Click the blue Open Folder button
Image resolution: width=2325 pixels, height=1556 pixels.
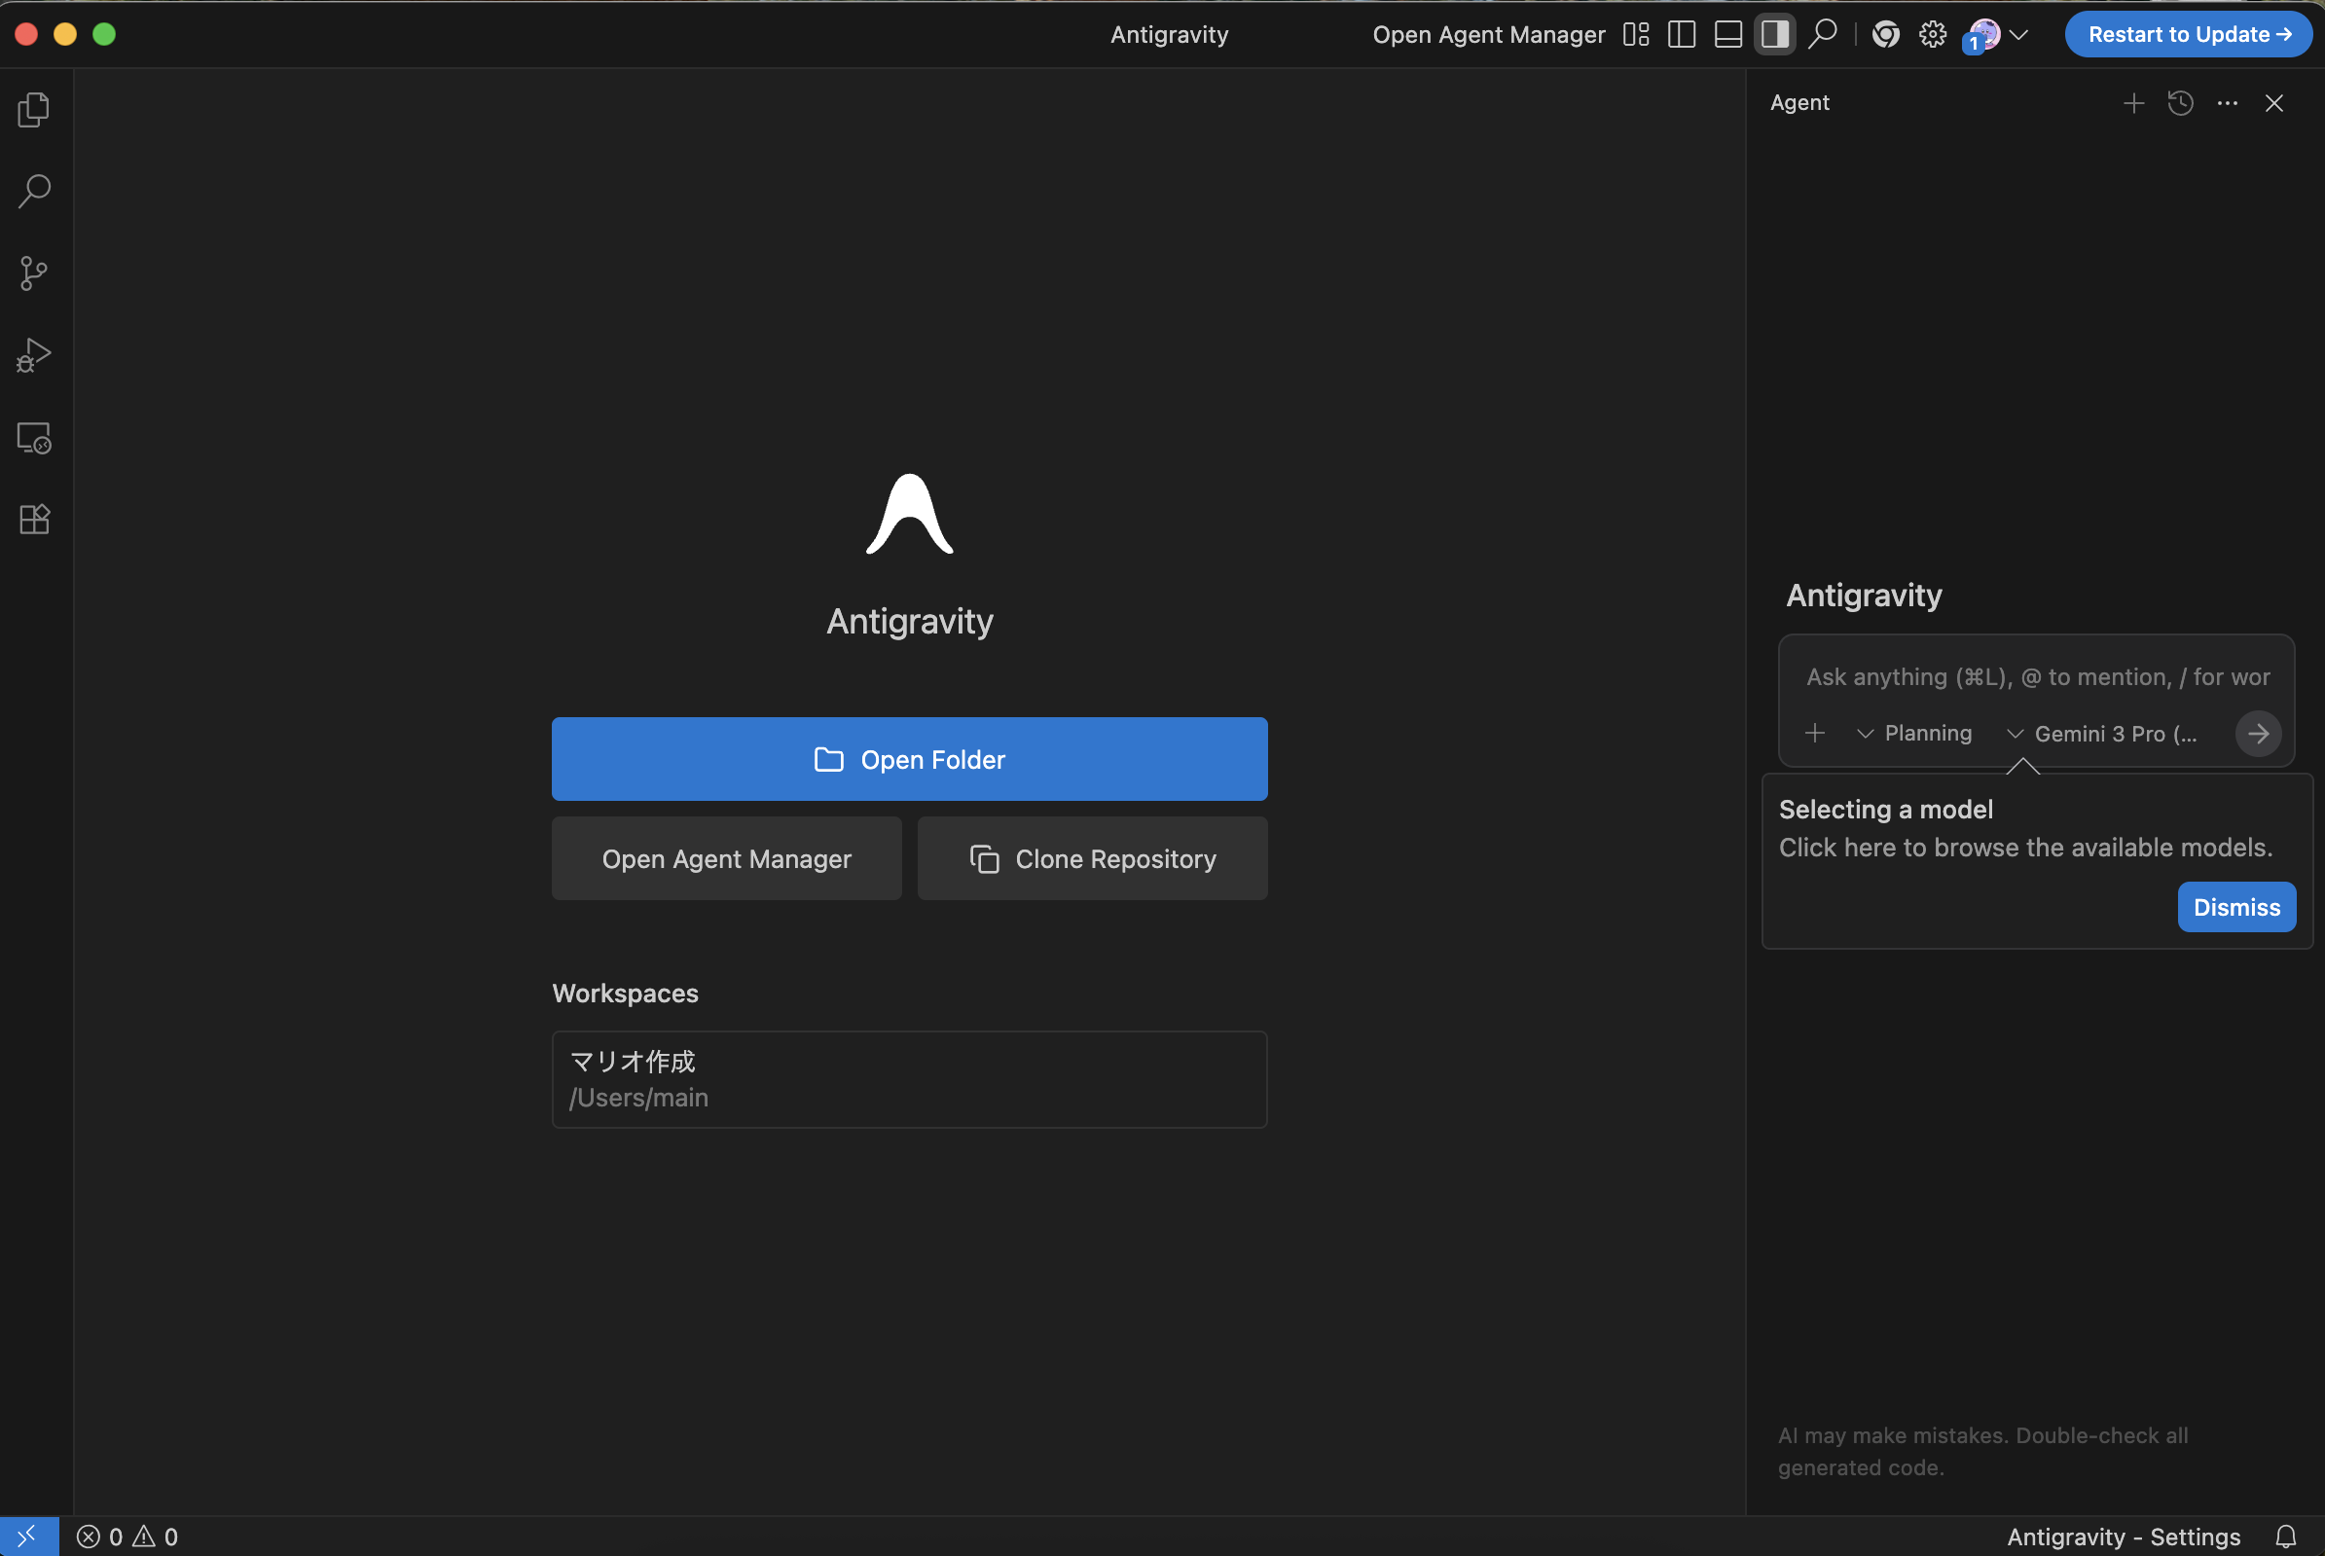pyautogui.click(x=909, y=759)
